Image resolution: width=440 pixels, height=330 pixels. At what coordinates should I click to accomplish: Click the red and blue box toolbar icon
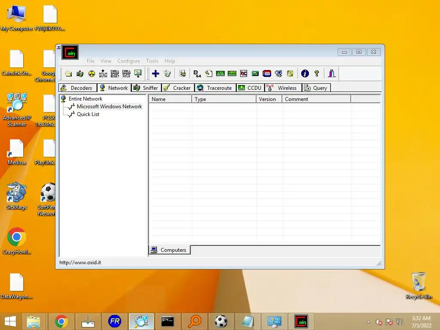pos(267,73)
